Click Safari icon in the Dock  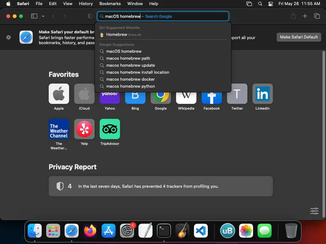(72, 231)
